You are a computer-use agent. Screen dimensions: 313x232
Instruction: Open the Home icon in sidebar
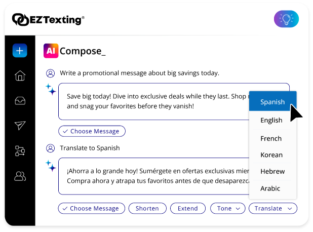click(20, 75)
